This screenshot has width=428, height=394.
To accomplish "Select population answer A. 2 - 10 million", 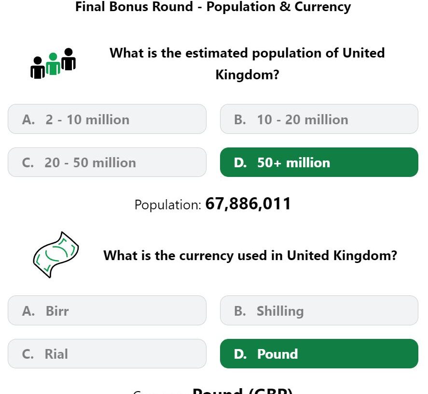I will click(x=107, y=119).
